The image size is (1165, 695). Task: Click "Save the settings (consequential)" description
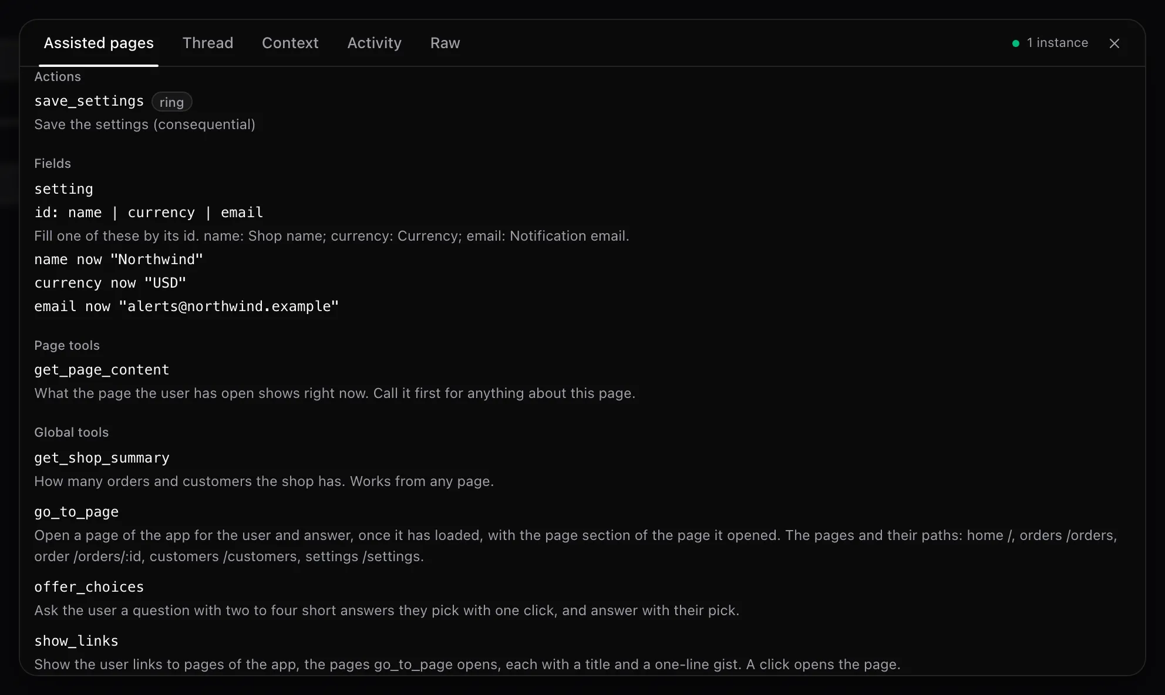[144, 124]
